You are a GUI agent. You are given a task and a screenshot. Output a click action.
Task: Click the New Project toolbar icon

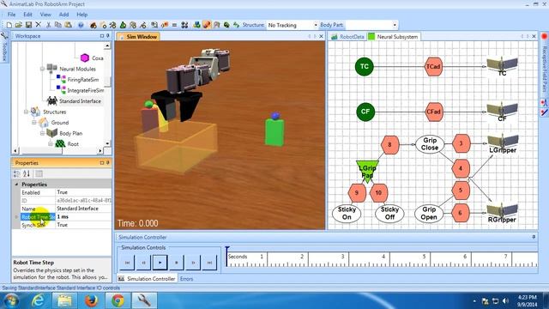[x=9, y=25]
